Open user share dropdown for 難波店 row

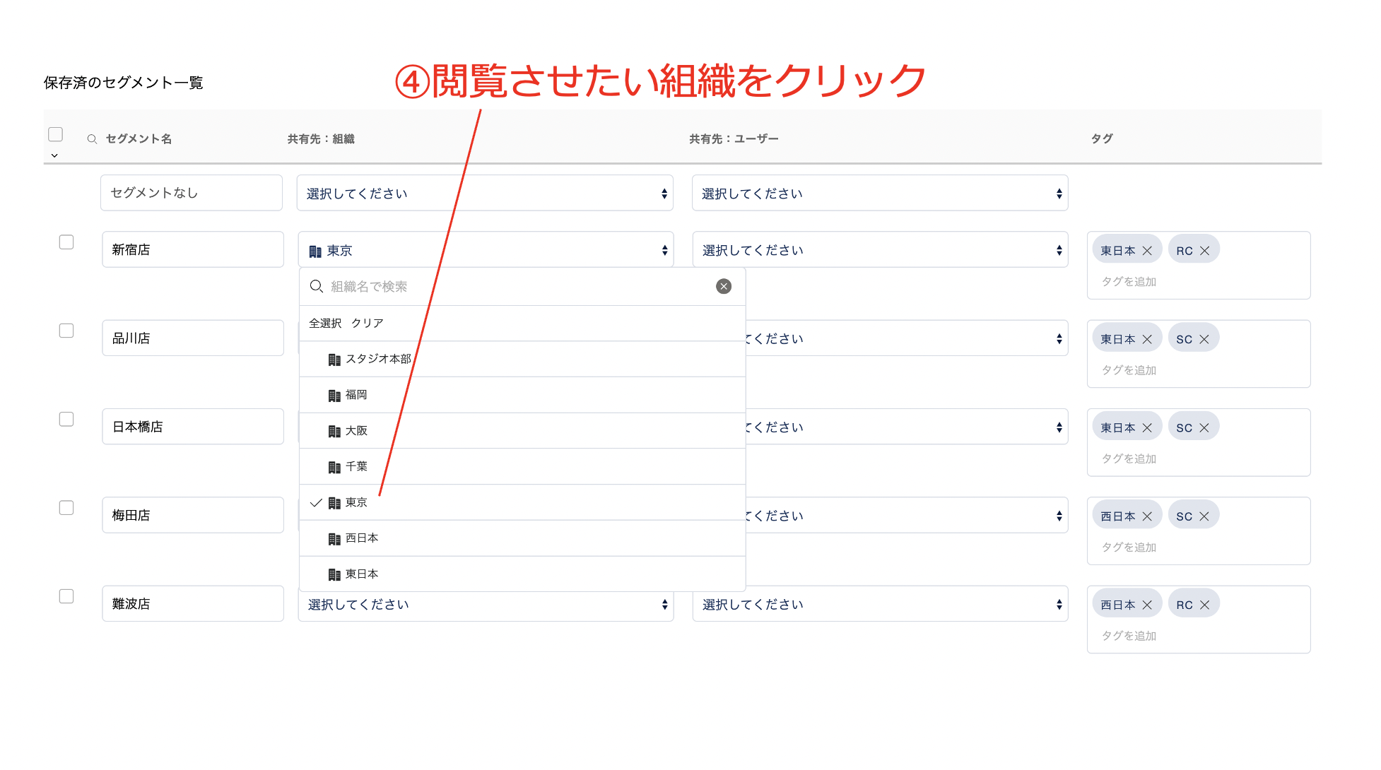pyautogui.click(x=880, y=604)
